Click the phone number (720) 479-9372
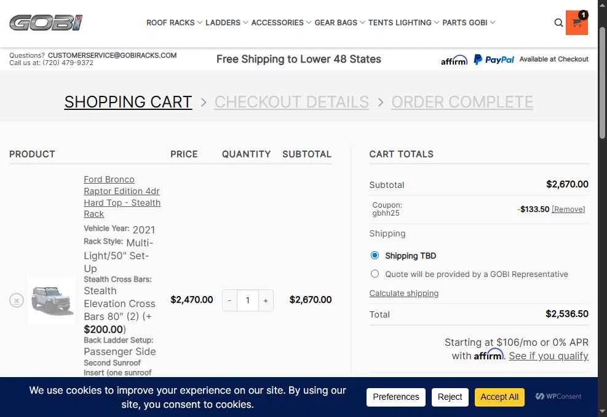Viewport: 607px width, 417px height. 68,63
